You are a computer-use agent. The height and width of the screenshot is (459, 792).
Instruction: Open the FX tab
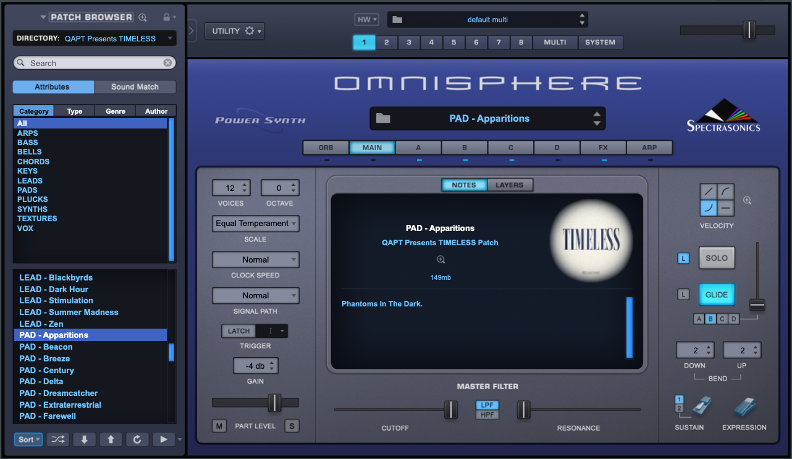(x=604, y=148)
